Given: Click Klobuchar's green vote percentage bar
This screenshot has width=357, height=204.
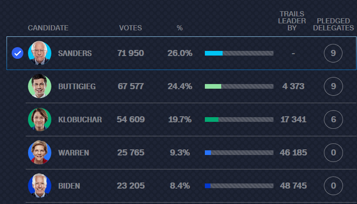Looking at the screenshot, I should tap(211, 120).
